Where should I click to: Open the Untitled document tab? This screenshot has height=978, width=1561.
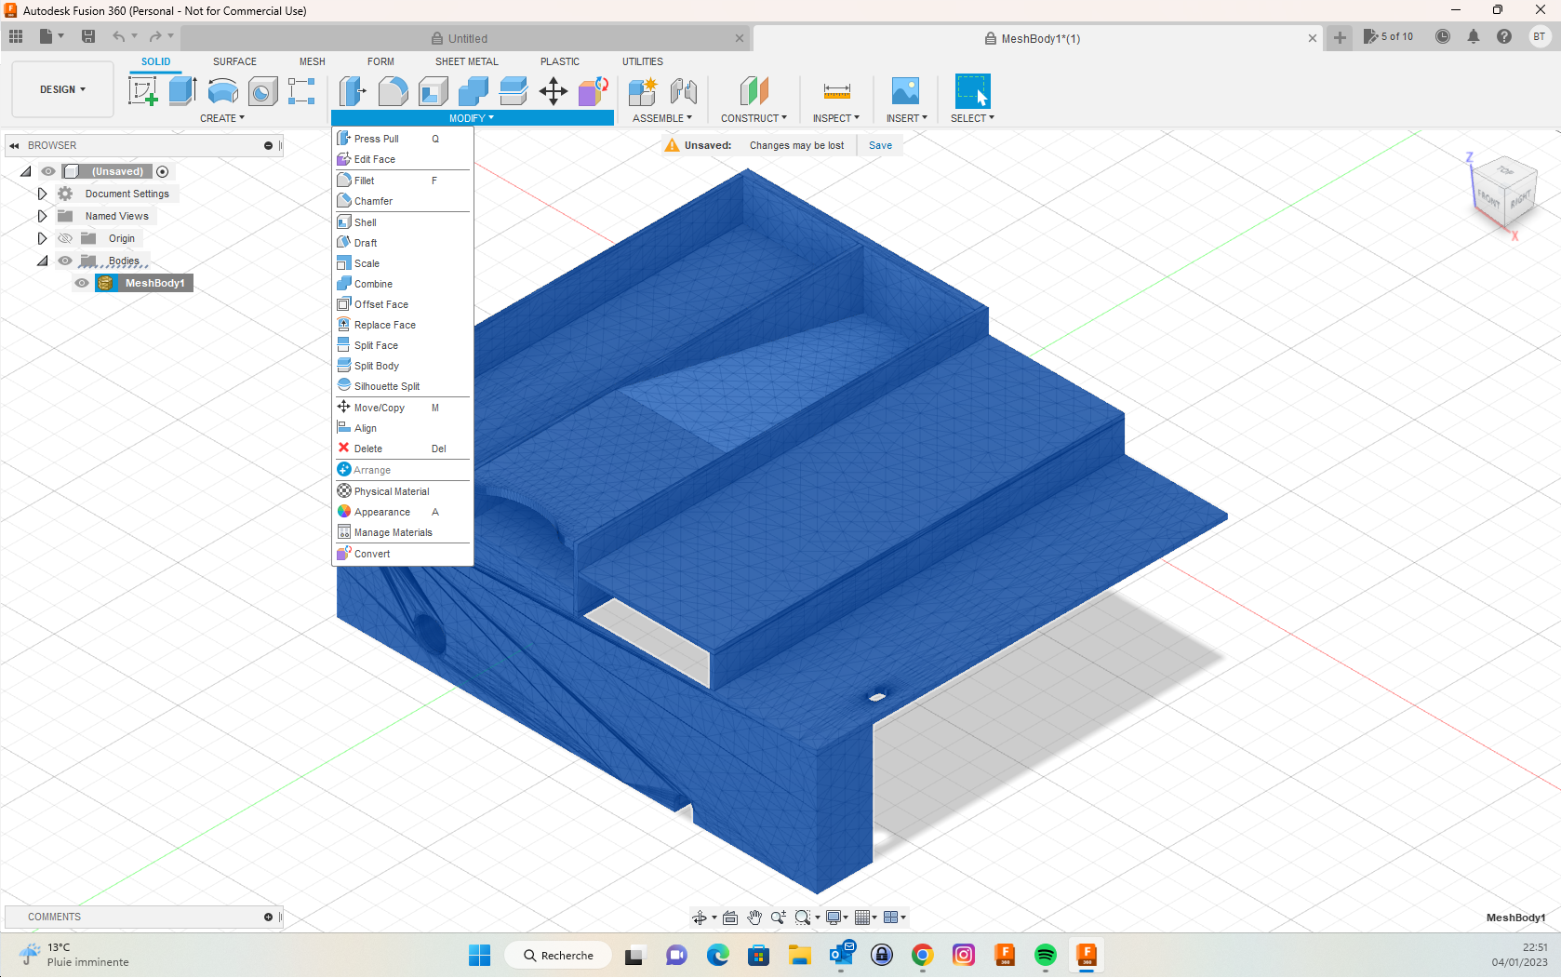[x=467, y=39]
